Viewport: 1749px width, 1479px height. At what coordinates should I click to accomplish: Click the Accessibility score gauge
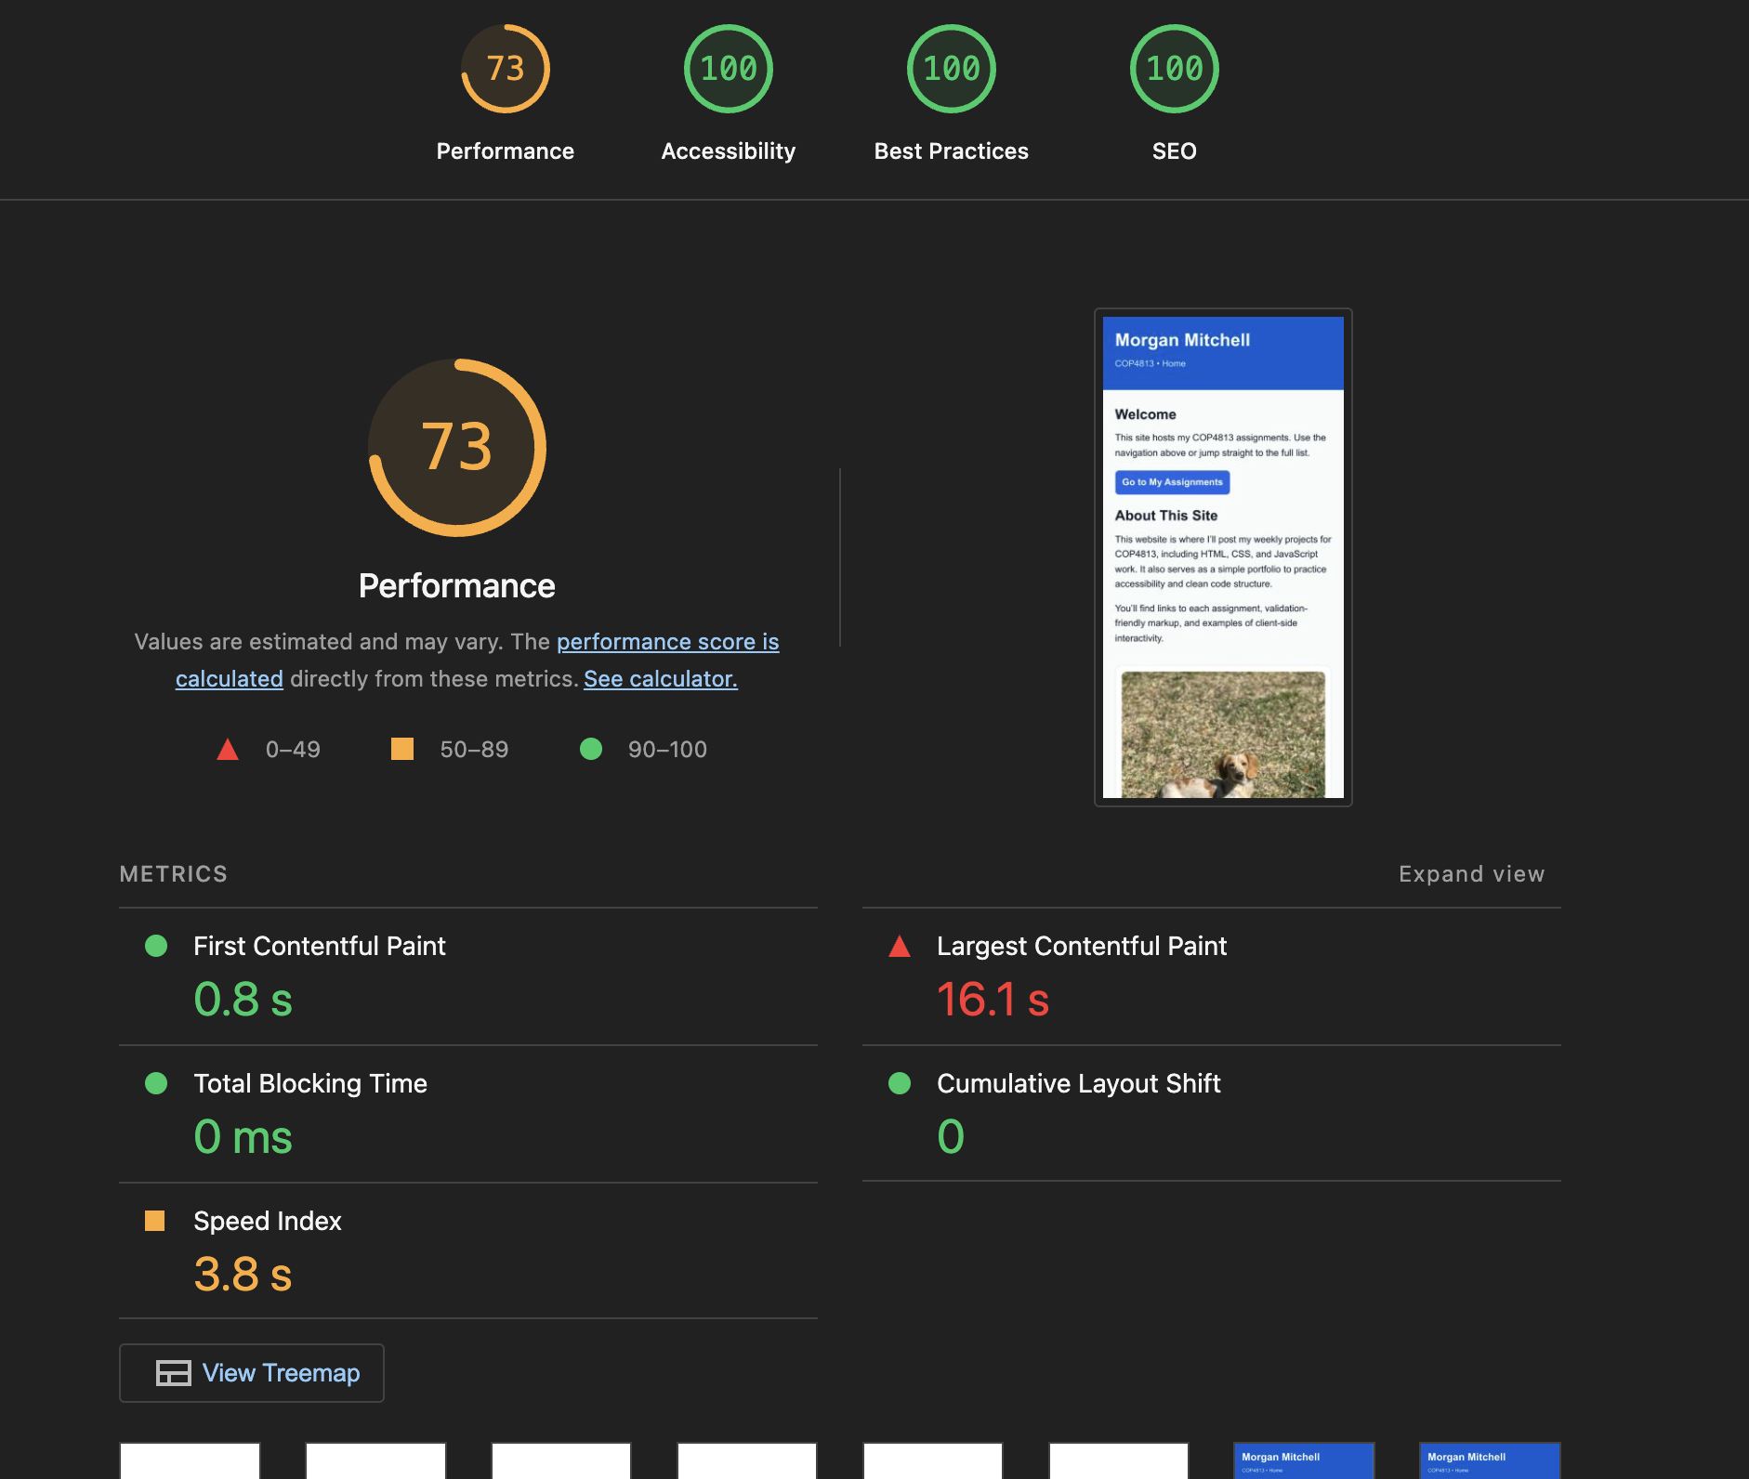(728, 67)
